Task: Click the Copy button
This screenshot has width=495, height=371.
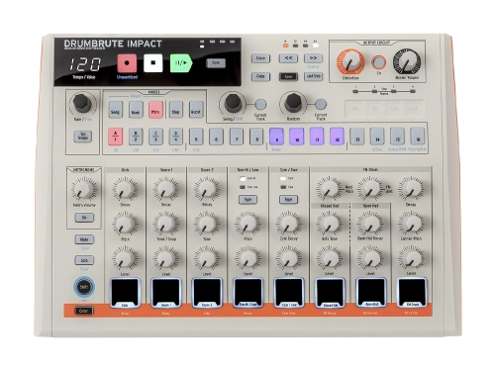Action: (260, 76)
